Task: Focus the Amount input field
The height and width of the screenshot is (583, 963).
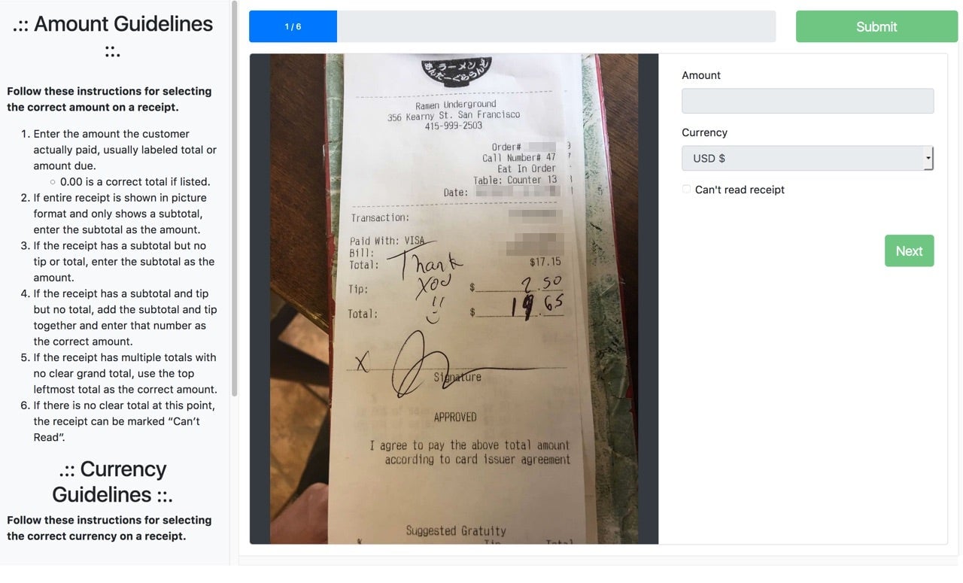Action: tap(807, 101)
